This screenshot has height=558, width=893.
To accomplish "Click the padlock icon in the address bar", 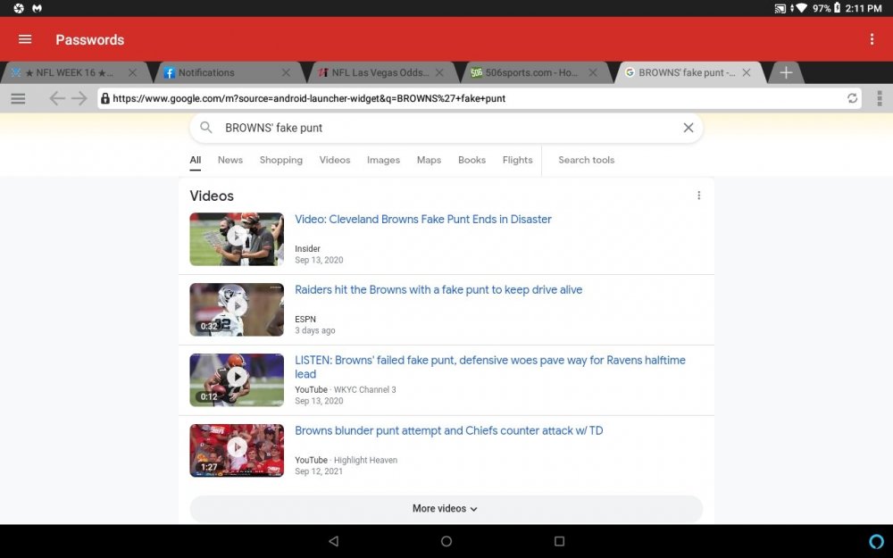I will (x=104, y=98).
